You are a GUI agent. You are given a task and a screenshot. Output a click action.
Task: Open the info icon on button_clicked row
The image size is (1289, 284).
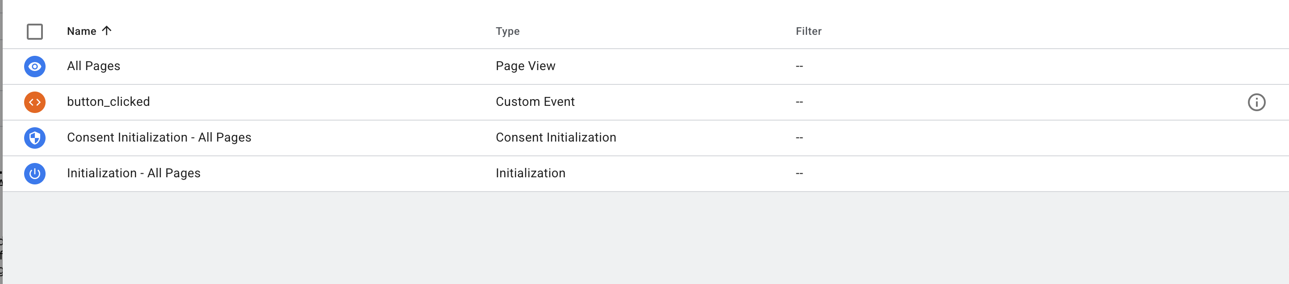[x=1257, y=101]
